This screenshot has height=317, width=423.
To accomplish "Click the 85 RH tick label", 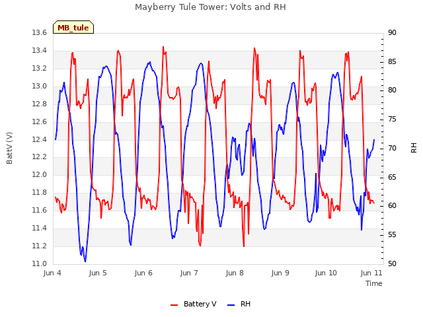I will pos(392,61).
